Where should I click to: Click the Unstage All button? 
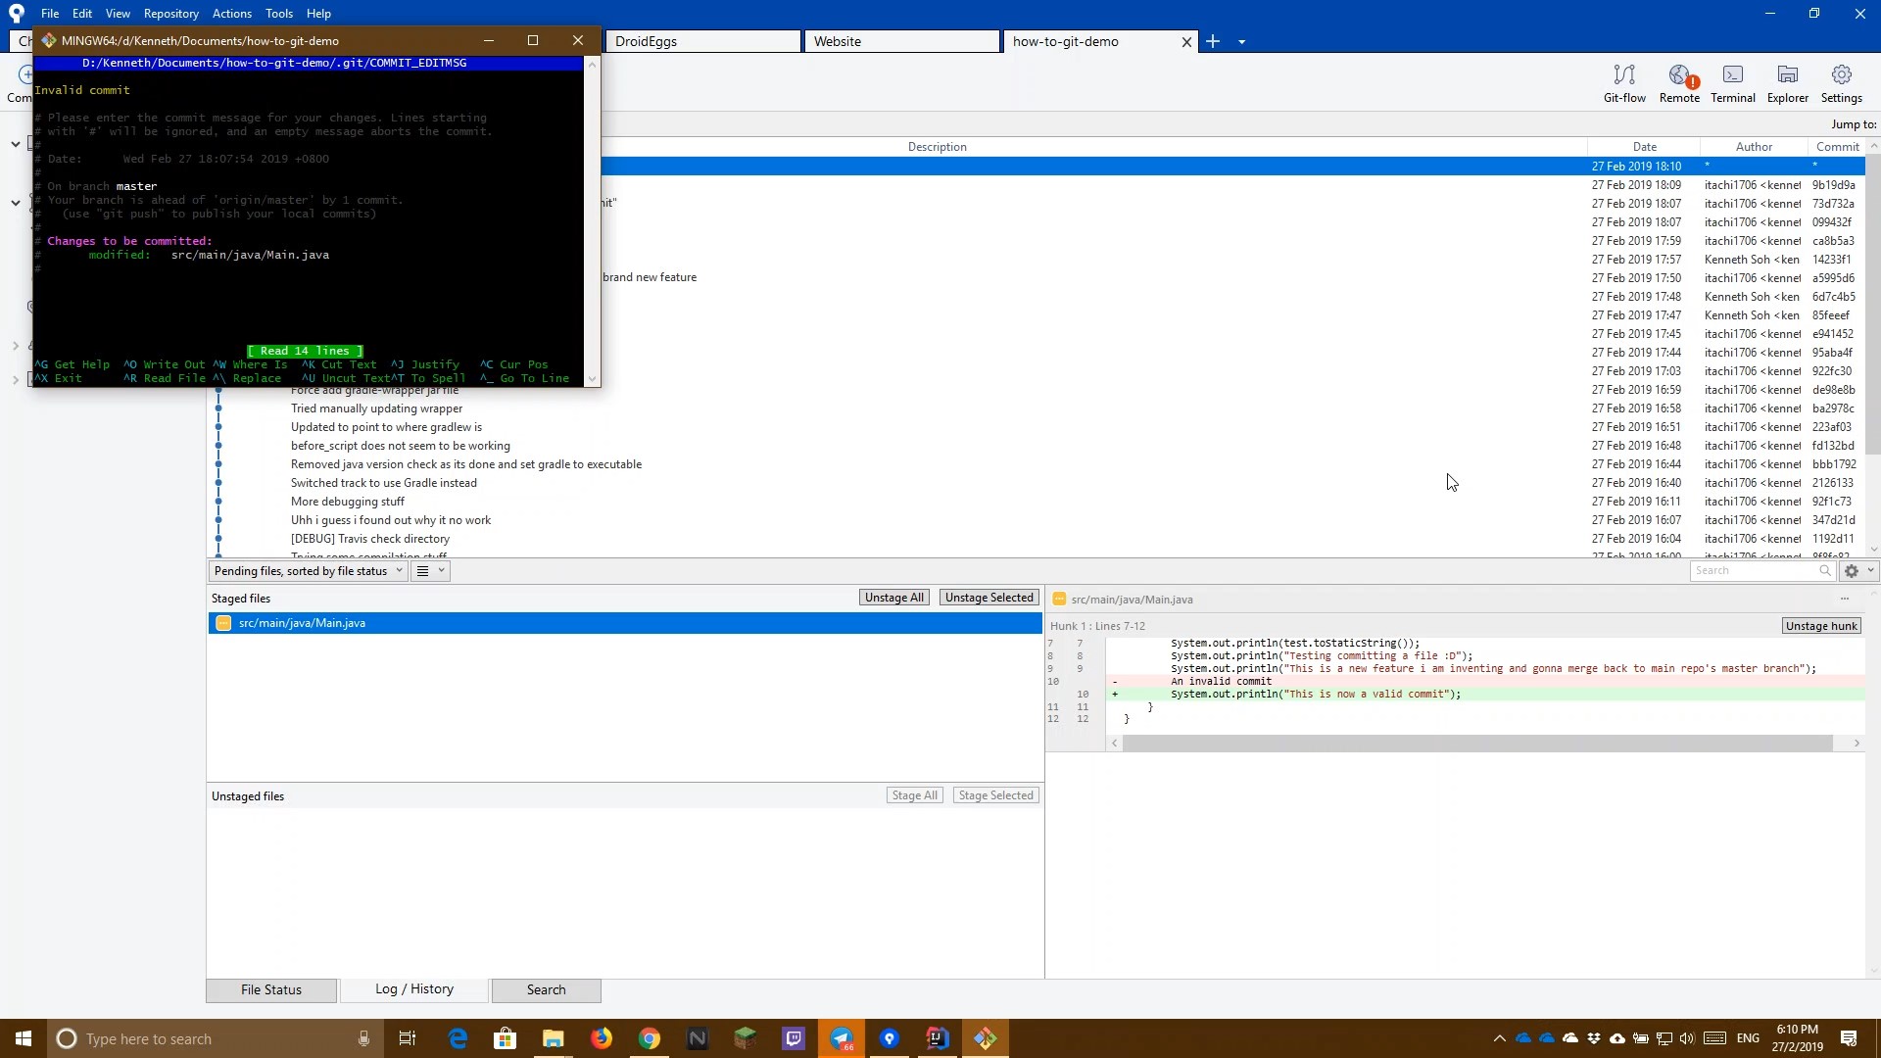893,598
